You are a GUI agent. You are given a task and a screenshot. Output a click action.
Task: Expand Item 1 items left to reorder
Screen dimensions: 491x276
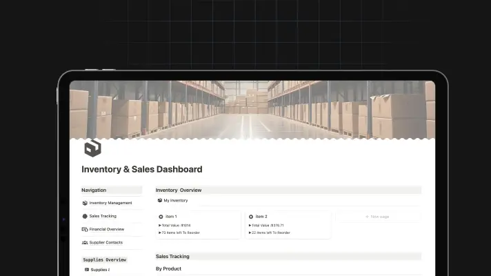tap(160, 233)
